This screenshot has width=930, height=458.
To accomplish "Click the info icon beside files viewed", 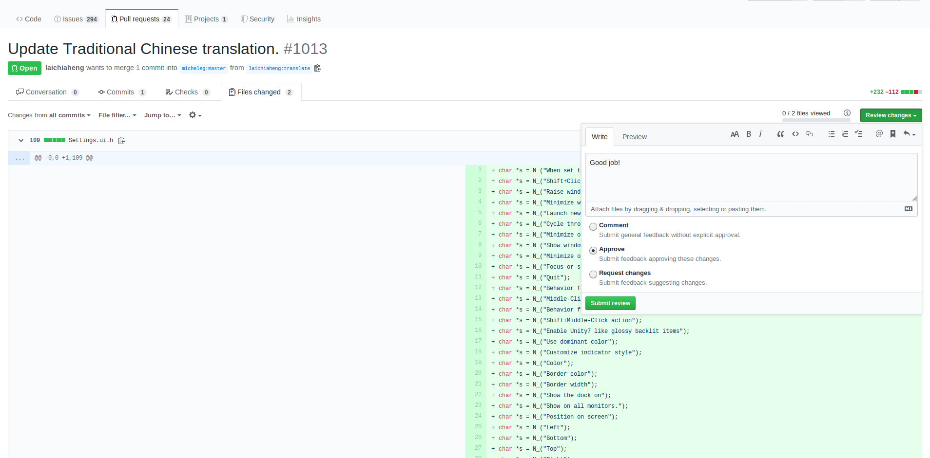I will 847,113.
